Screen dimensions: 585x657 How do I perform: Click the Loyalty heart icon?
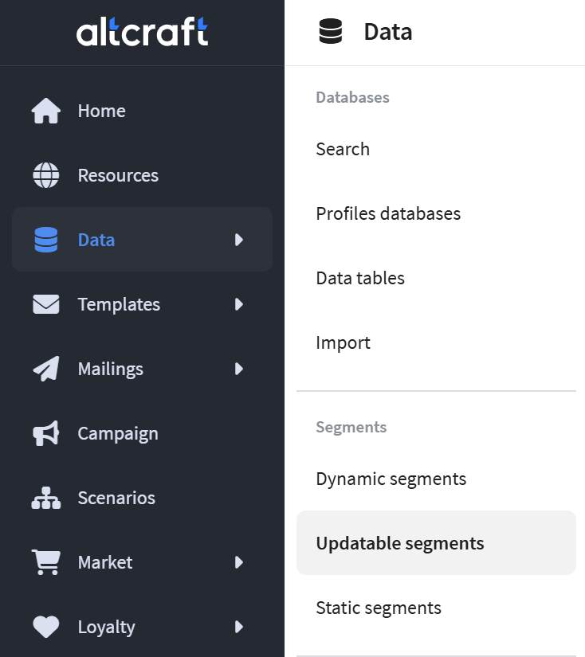[45, 627]
